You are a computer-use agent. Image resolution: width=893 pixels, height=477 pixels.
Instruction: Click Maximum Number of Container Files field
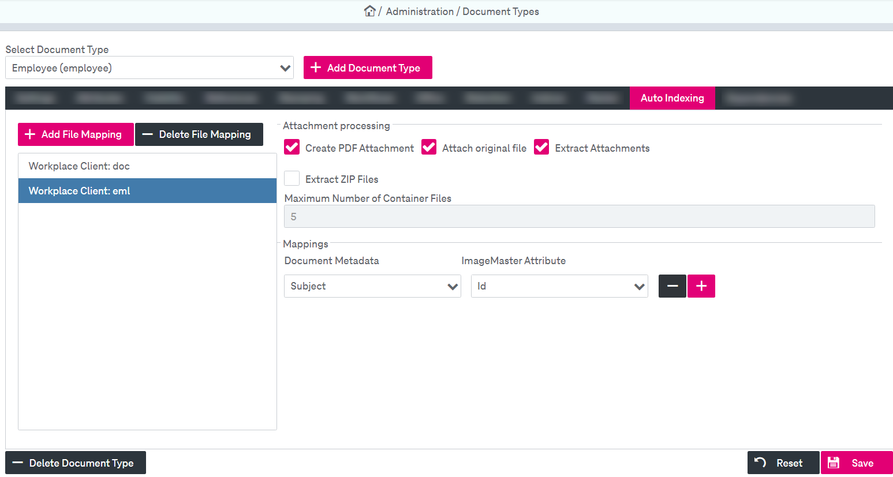579,217
